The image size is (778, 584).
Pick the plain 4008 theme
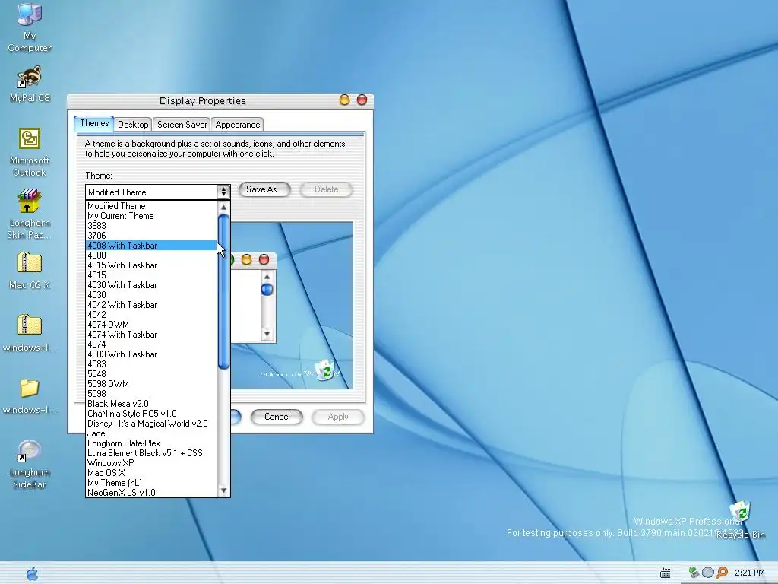pyautogui.click(x=152, y=255)
